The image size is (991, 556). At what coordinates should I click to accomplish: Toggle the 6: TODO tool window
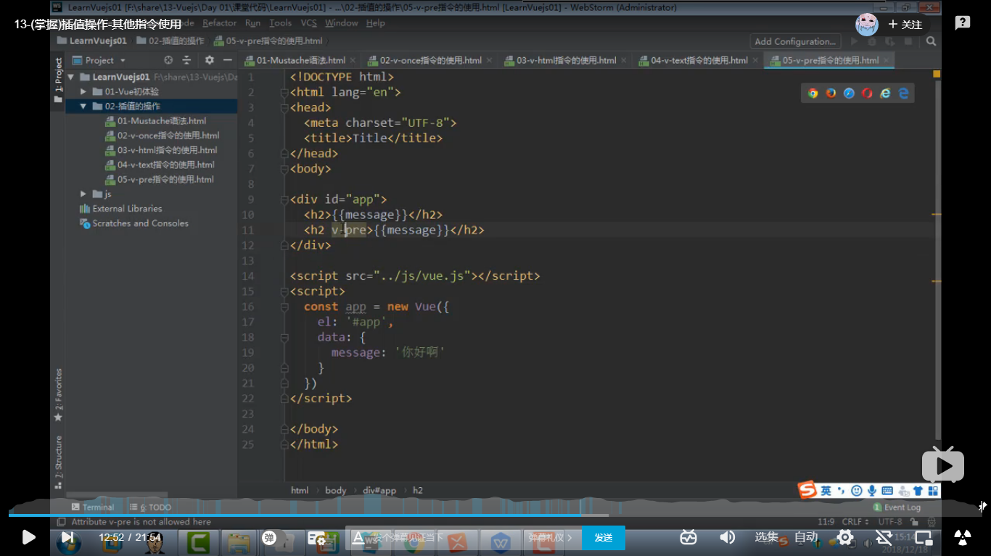click(150, 507)
